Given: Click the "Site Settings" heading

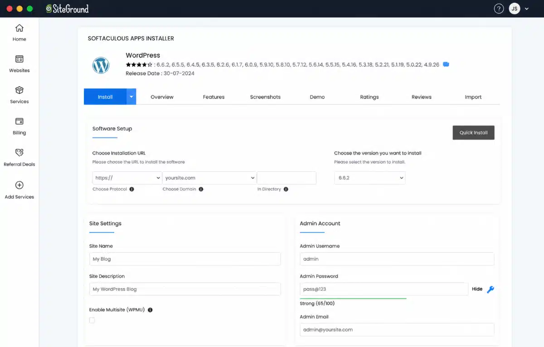Looking at the screenshot, I should [105, 223].
